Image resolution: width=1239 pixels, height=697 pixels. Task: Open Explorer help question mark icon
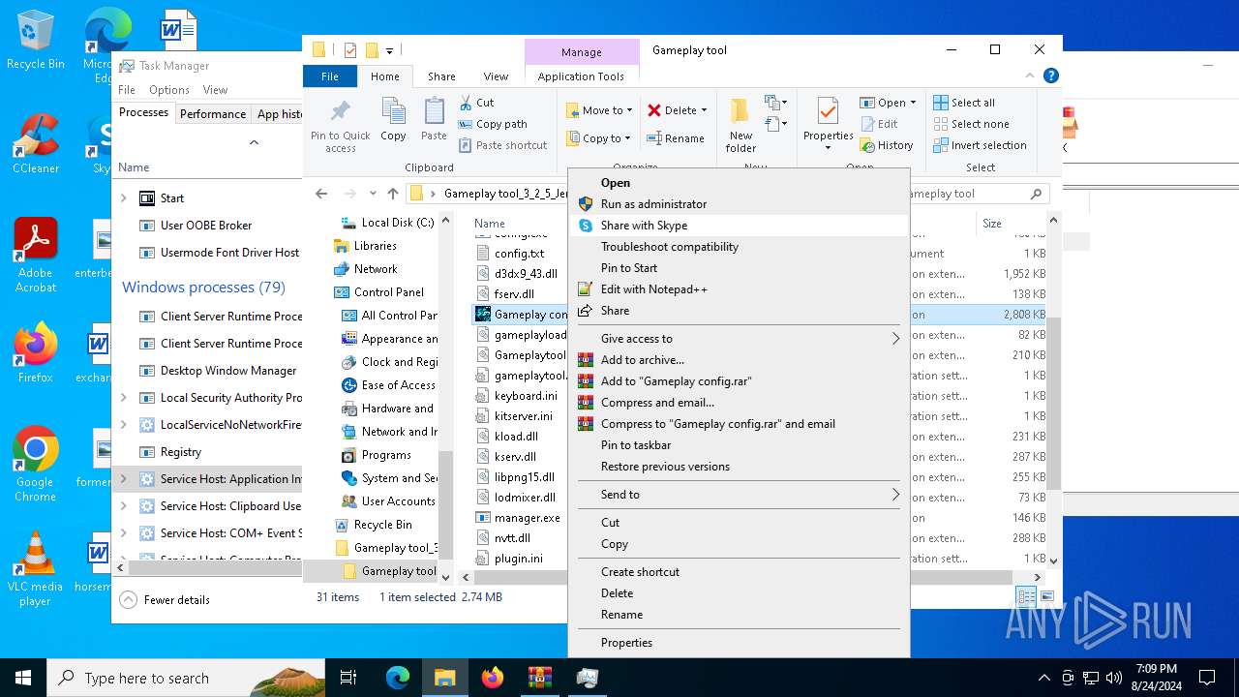(x=1051, y=76)
